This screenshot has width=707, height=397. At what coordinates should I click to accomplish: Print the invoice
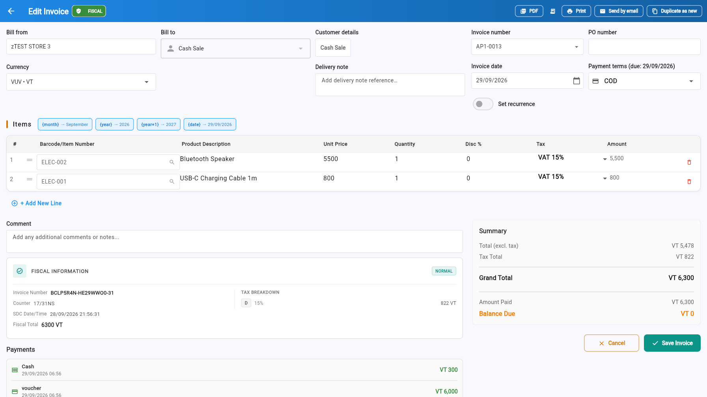click(x=576, y=11)
